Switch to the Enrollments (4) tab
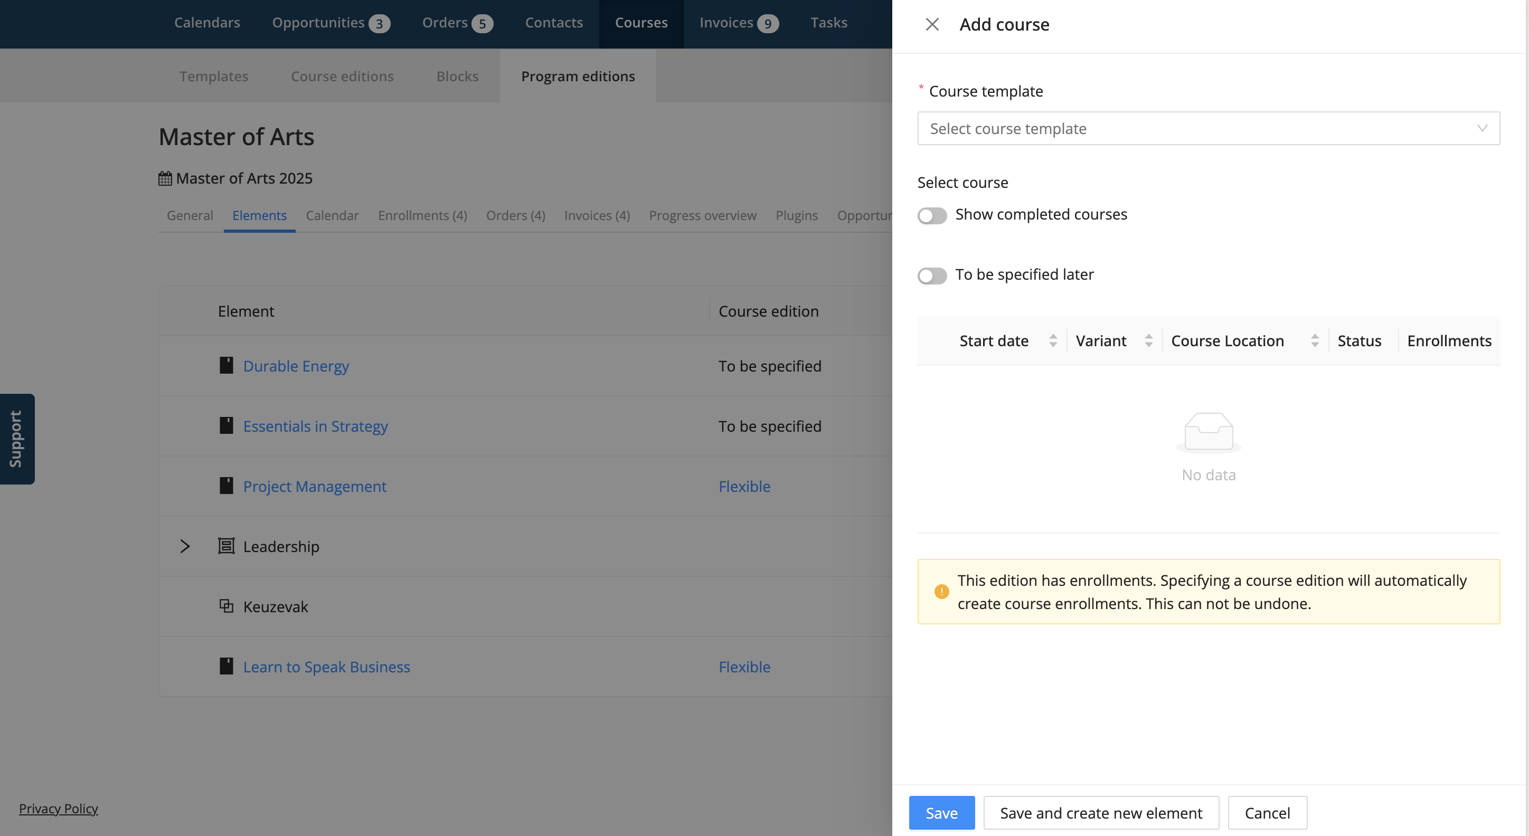This screenshot has height=836, width=1529. 422,215
